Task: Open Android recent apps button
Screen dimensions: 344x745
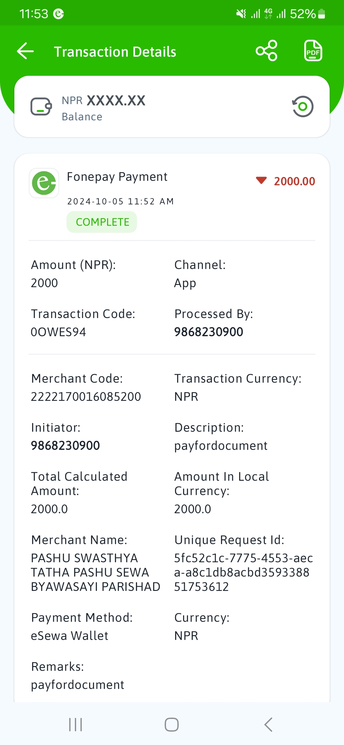Action: click(75, 725)
